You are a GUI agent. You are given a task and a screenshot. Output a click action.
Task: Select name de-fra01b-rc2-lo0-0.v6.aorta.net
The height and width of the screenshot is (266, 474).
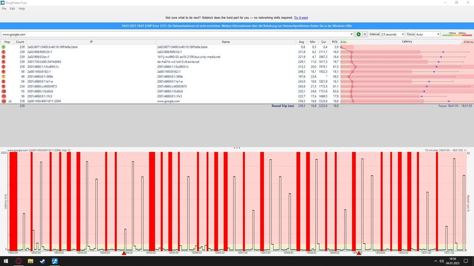pos(178,62)
